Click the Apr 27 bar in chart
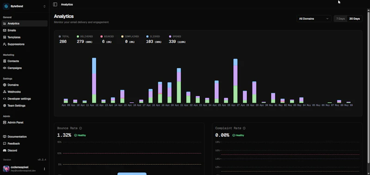370x175 pixels. [x=235, y=81]
